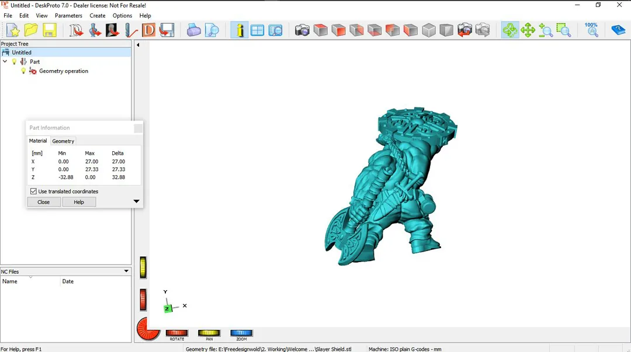Collapse the Part node in the Project Tree
Viewport: 631px width, 352px height.
5,61
